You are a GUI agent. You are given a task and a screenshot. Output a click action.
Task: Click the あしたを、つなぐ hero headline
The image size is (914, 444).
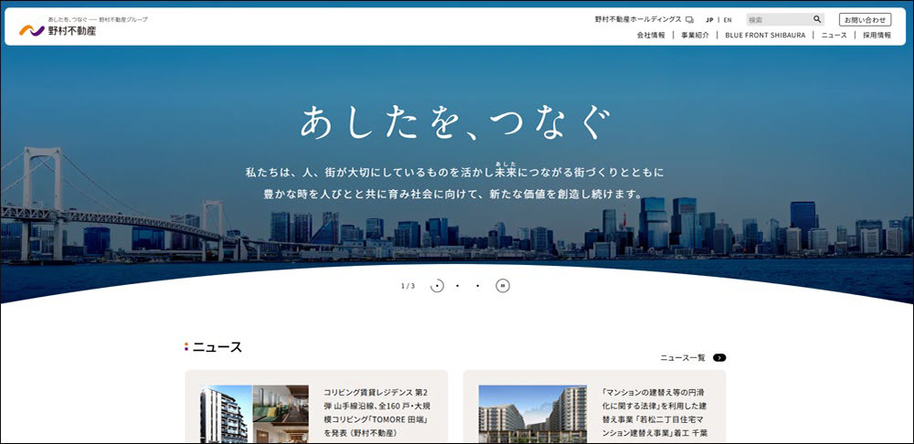coord(455,122)
